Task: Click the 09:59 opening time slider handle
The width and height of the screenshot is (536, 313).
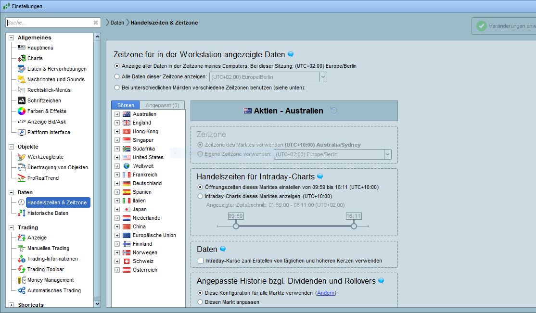Action: pyautogui.click(x=236, y=226)
